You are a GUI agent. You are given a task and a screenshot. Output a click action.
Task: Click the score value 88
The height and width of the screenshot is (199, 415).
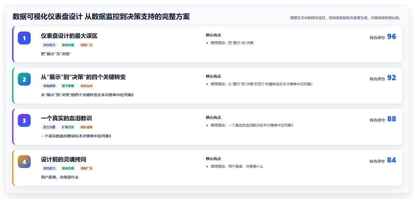pyautogui.click(x=392, y=119)
